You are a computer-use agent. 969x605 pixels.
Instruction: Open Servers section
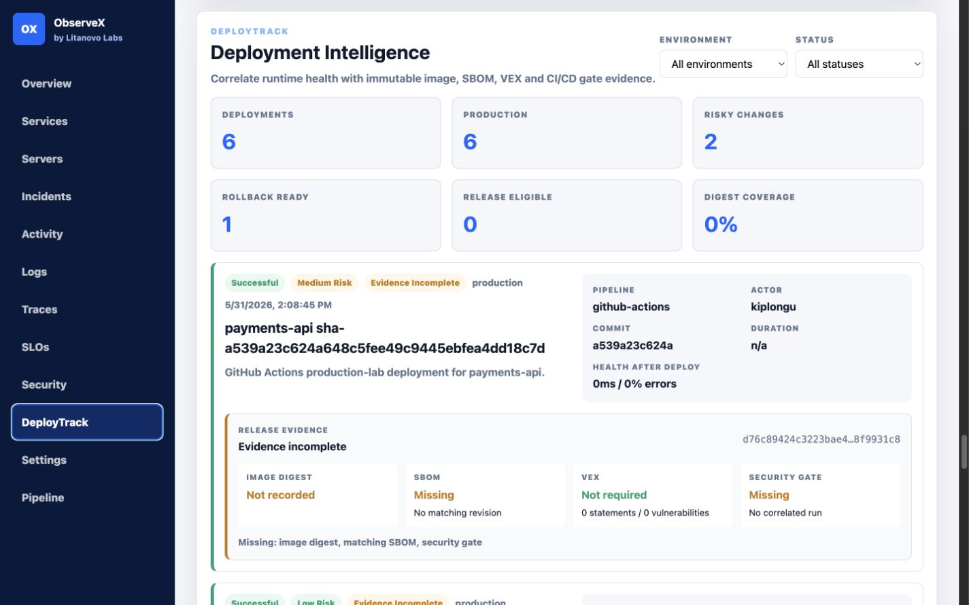[x=42, y=159]
